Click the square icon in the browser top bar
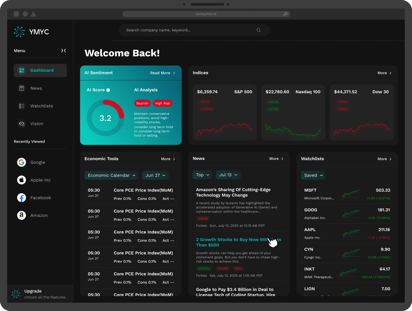The height and width of the screenshot is (311, 412). (x=17, y=14)
